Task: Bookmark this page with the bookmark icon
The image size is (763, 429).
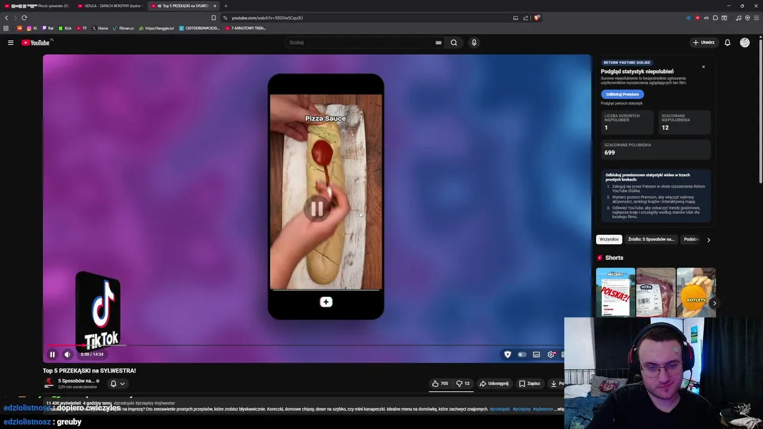Action: 213,18
